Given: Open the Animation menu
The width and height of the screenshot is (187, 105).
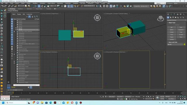Looking at the screenshot, I should pos(43,3).
